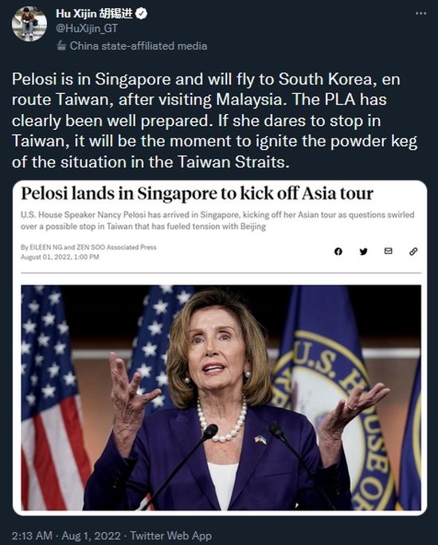The width and height of the screenshot is (438, 545).
Task: Click the verified badge next to Hu Xijin
Action: (142, 14)
